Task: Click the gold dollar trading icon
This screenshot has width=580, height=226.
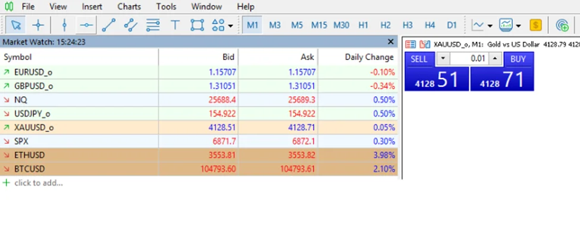Action: [x=535, y=25]
